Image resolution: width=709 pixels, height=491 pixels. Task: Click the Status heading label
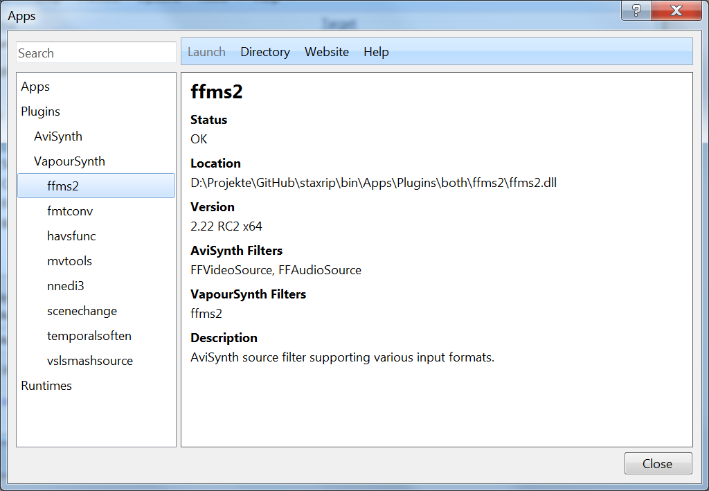click(x=208, y=120)
